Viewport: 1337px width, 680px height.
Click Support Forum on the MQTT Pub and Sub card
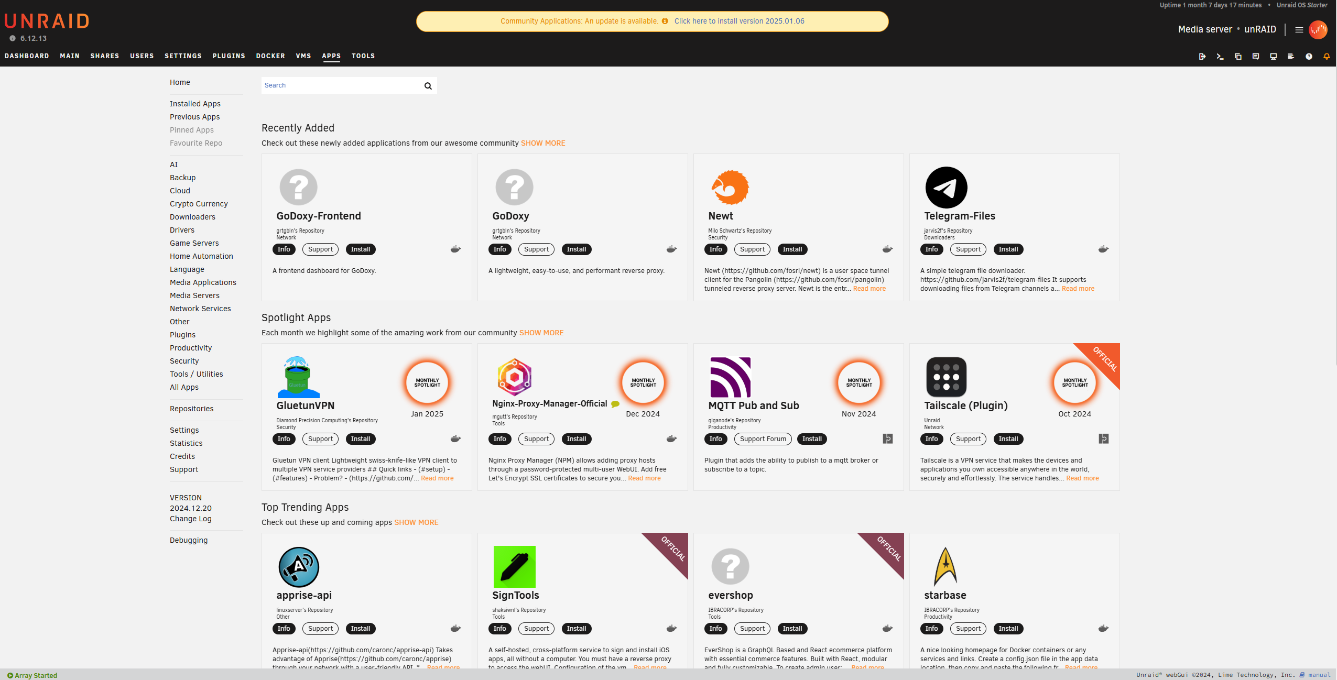tap(763, 439)
